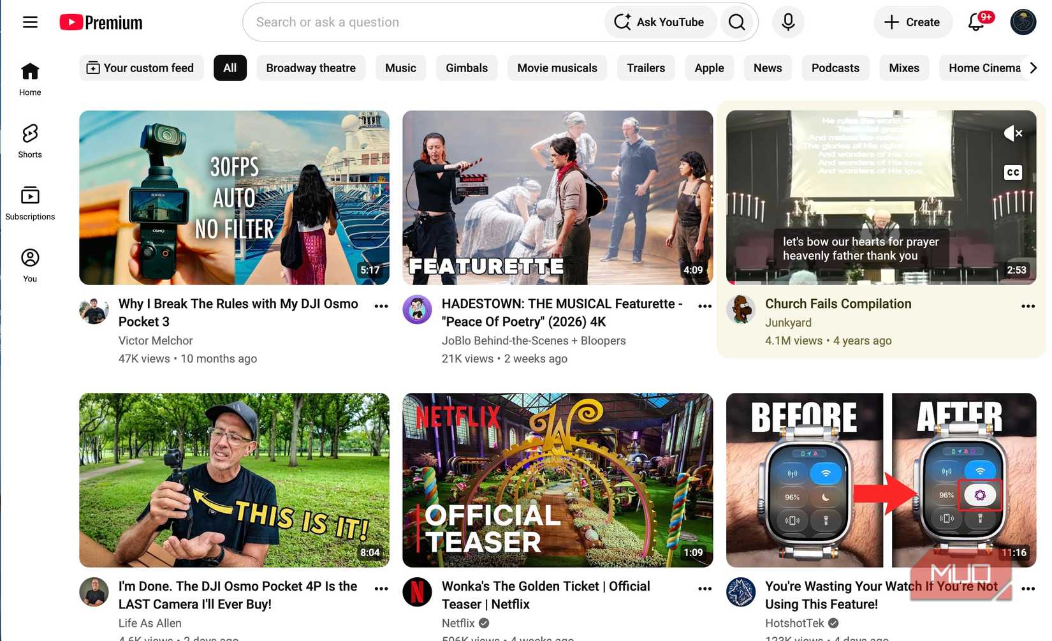Open the account avatar menu

pyautogui.click(x=1023, y=22)
